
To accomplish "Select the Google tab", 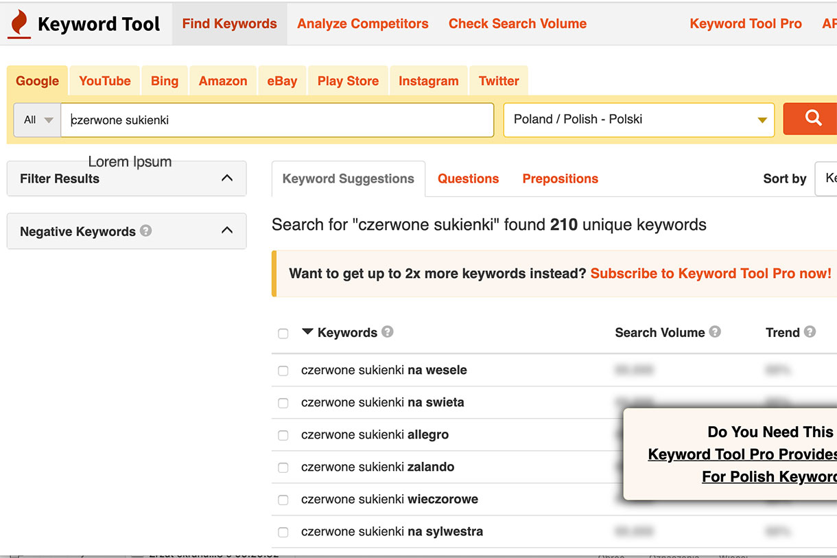I will point(37,80).
